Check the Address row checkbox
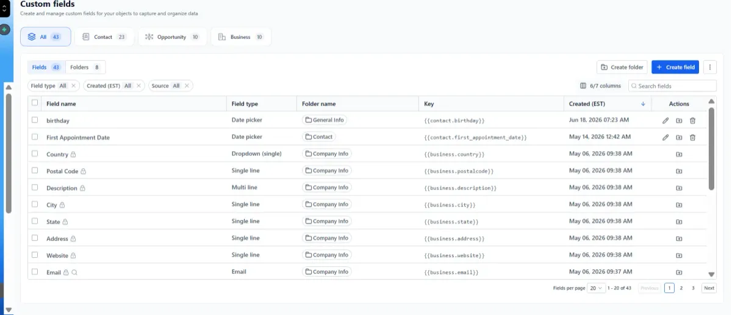Viewport: 732px width, 315px height. point(35,238)
